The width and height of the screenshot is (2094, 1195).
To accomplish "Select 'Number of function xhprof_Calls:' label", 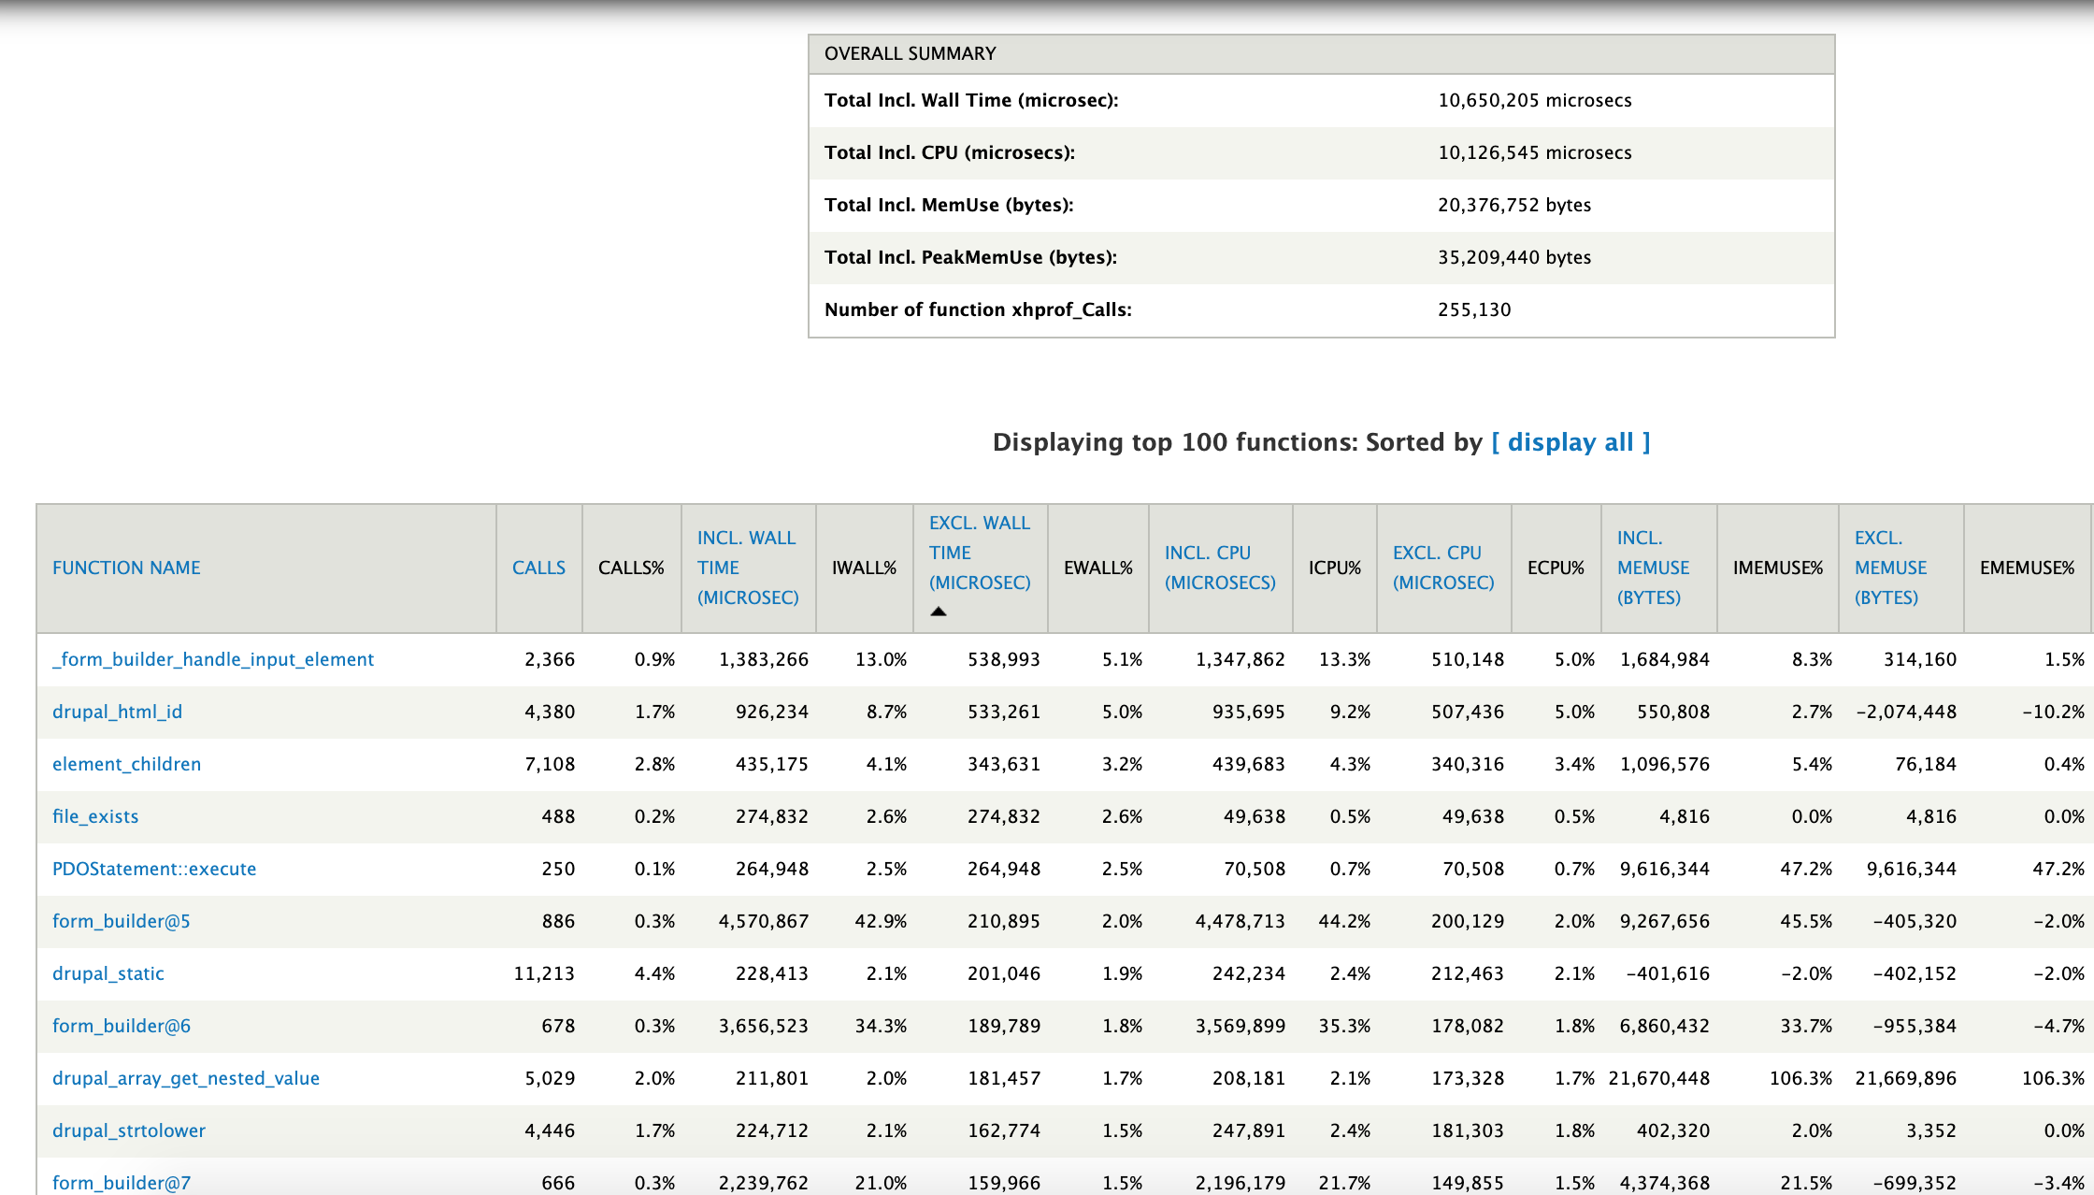I will click(978, 310).
